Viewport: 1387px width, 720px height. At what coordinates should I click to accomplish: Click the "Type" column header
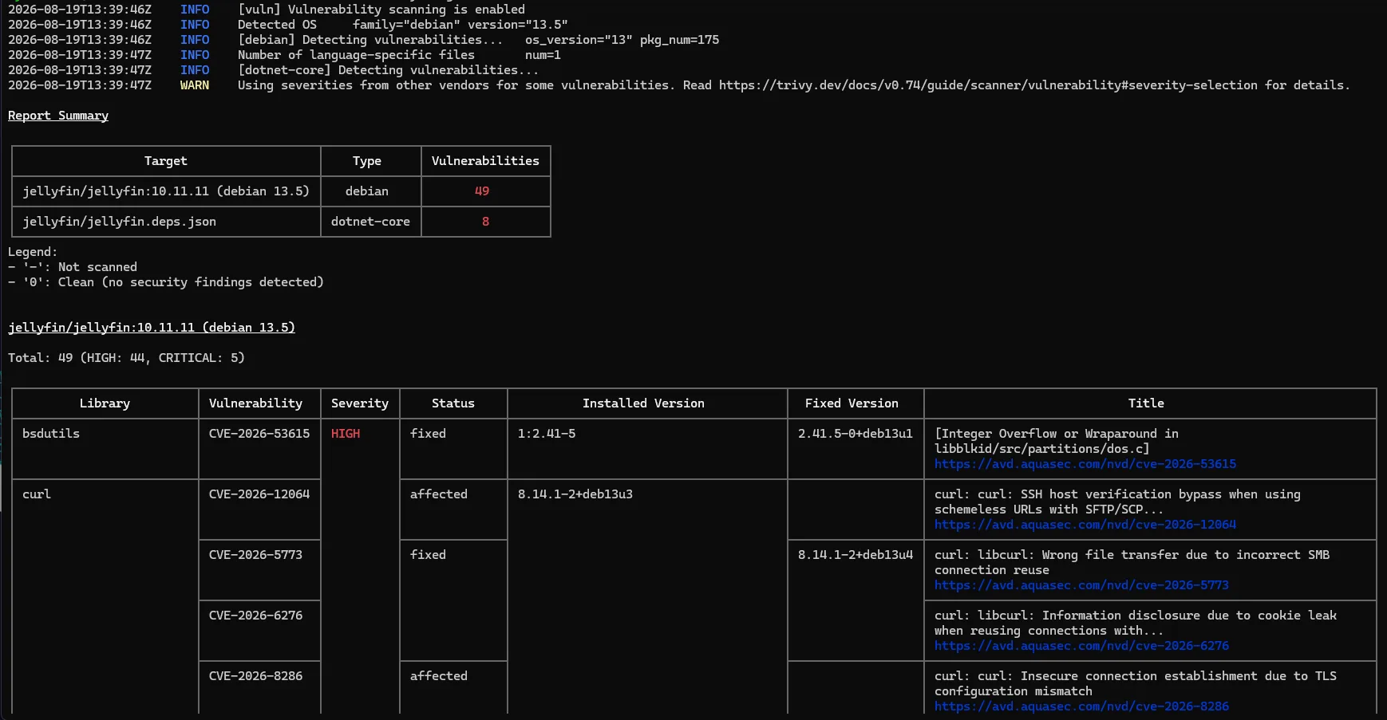pyautogui.click(x=367, y=161)
